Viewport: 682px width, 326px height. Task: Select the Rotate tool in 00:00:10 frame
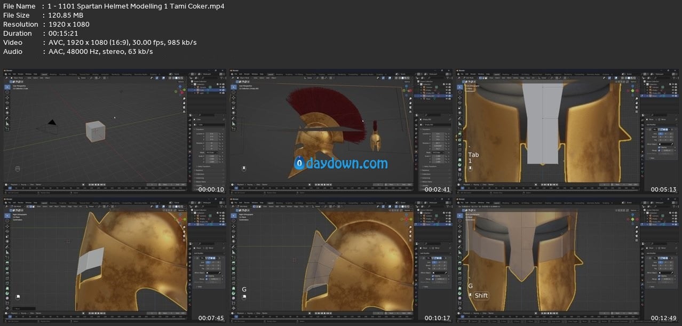coord(7,102)
